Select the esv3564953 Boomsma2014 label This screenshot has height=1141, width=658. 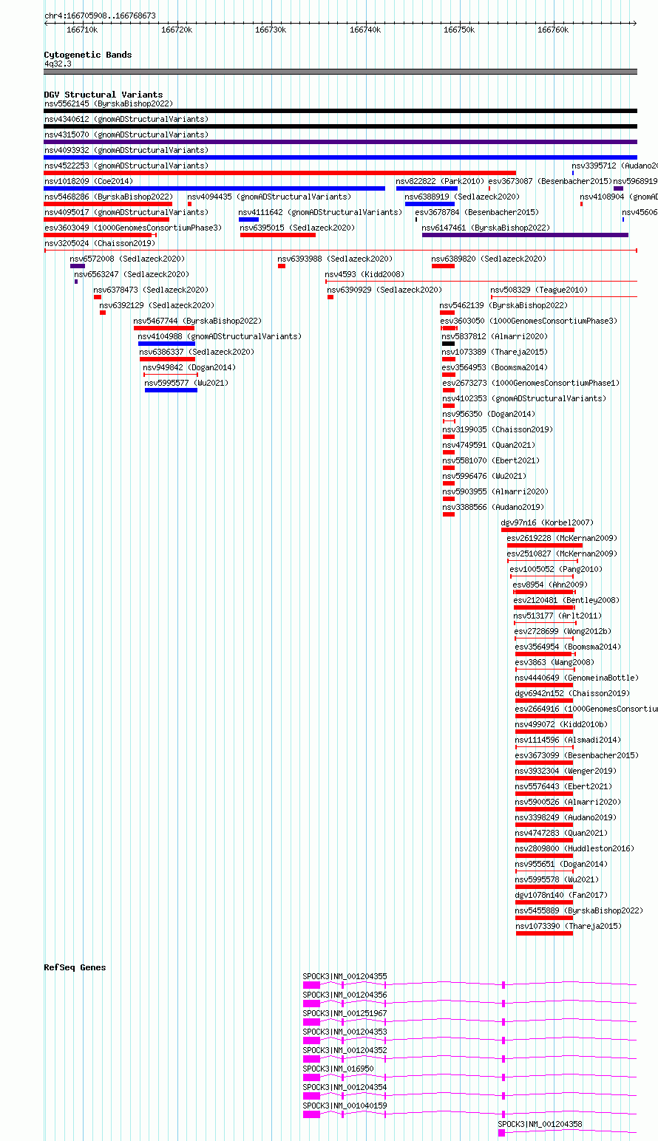(x=495, y=368)
